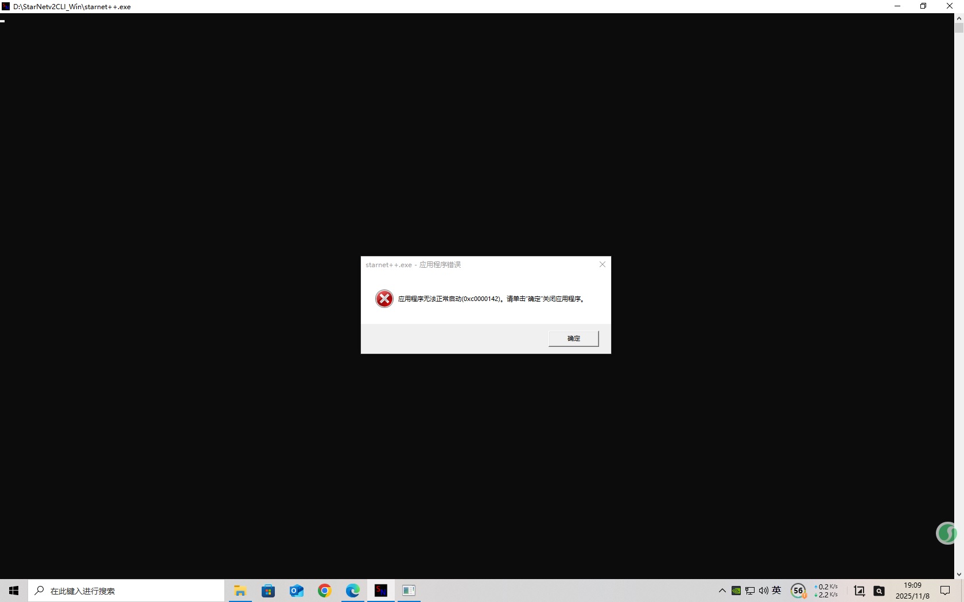Open the notification action center
The image size is (964, 602).
point(945,591)
